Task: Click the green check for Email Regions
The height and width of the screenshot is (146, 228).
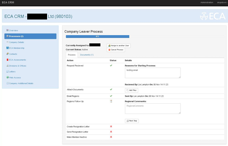Action: point(111,96)
